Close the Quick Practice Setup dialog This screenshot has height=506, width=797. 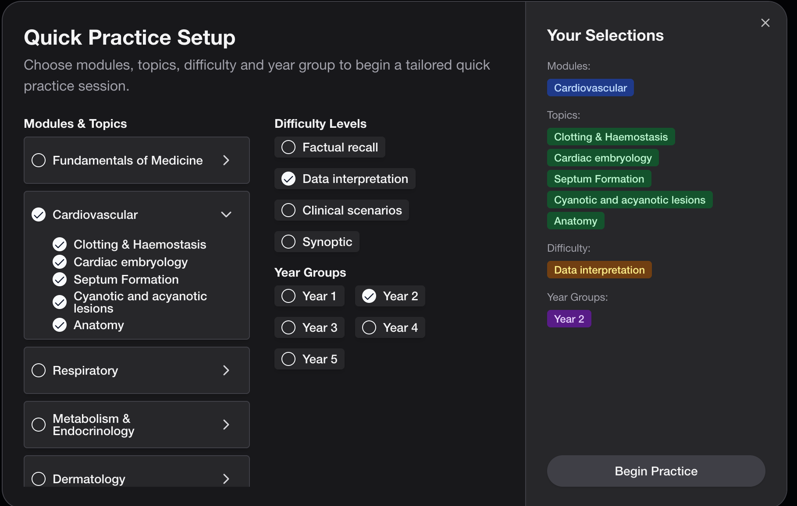[765, 23]
